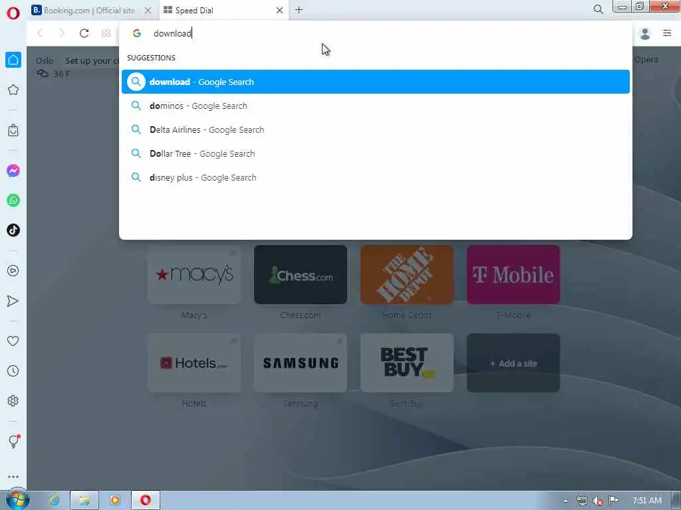The height and width of the screenshot is (510, 681).
Task: Add a new tab with plus
Action: 299,10
